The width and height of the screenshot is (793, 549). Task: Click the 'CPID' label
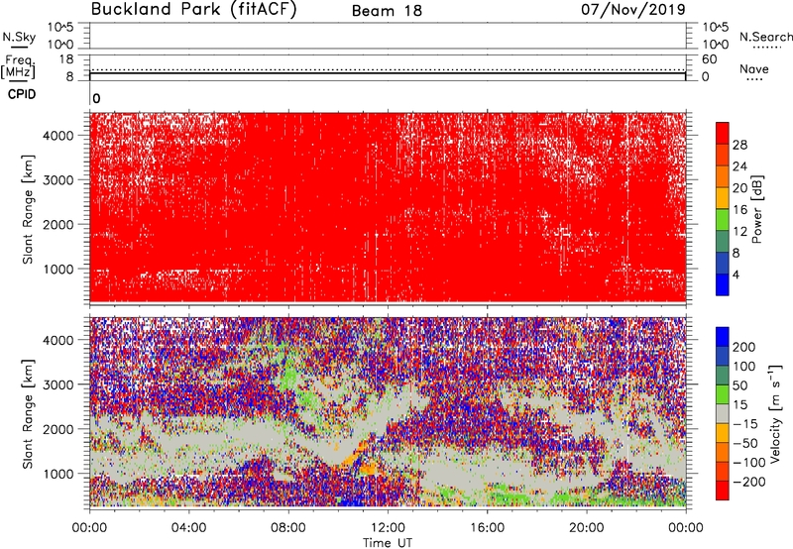tap(22, 94)
